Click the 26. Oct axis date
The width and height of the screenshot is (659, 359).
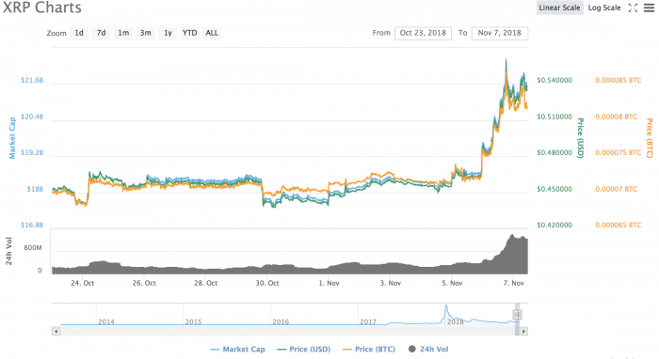coord(144,283)
